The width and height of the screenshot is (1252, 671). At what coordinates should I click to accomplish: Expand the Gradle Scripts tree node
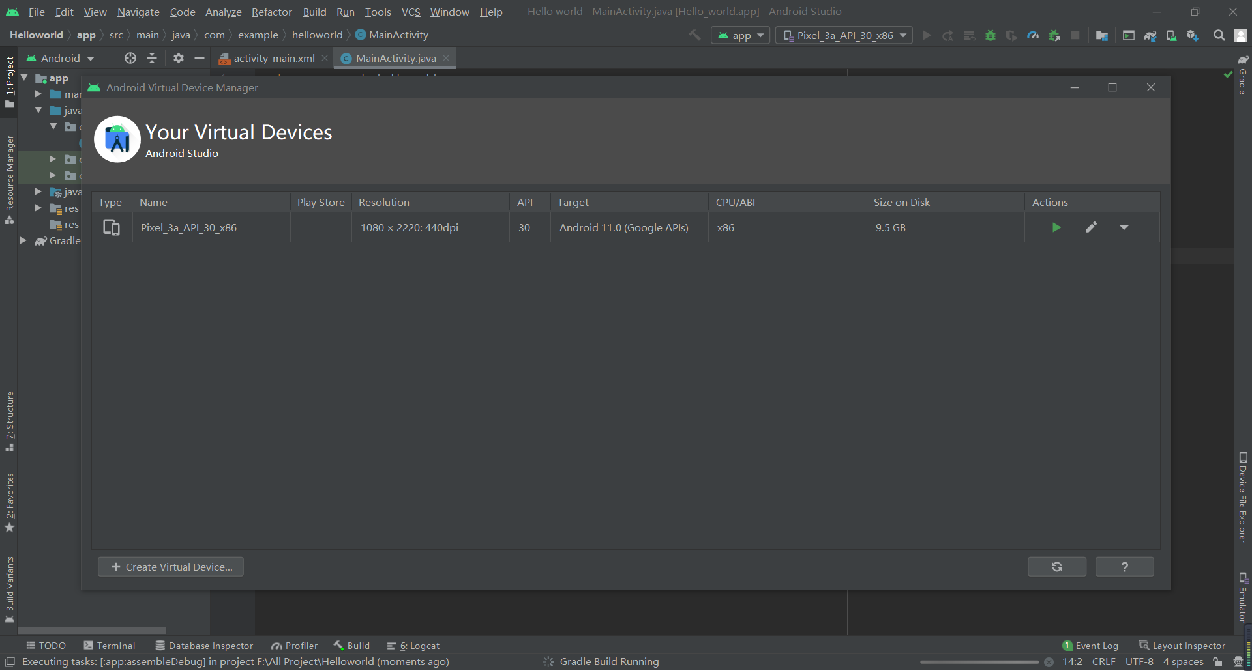pyautogui.click(x=23, y=240)
